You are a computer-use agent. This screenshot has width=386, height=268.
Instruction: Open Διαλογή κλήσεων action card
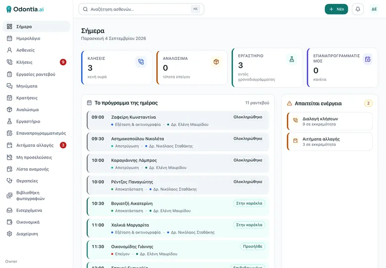click(x=330, y=121)
